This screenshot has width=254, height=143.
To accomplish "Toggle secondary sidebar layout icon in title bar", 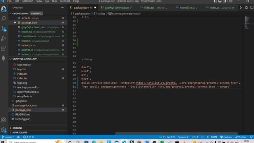I will tap(224, 1).
